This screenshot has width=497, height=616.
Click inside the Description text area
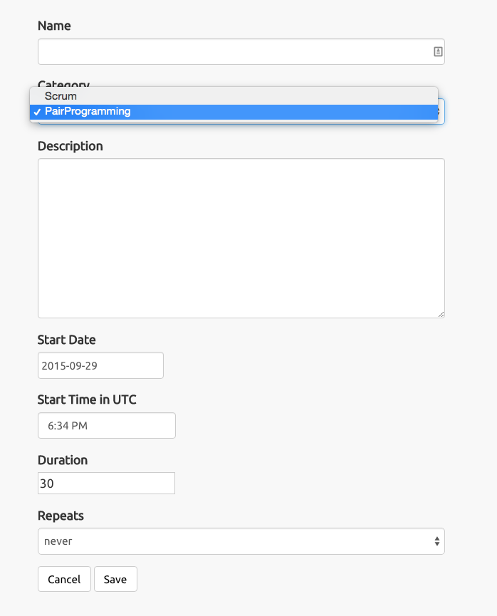pyautogui.click(x=241, y=238)
